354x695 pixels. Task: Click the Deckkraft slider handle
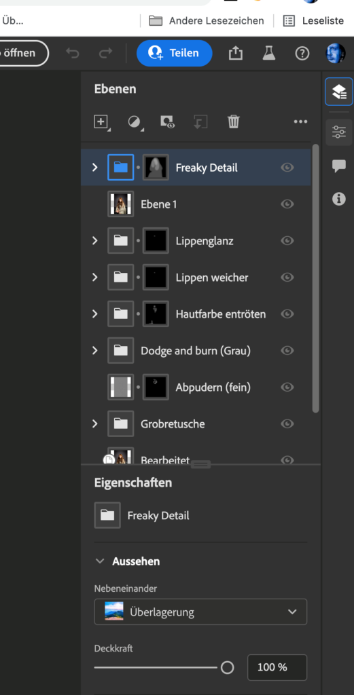pos(227,668)
